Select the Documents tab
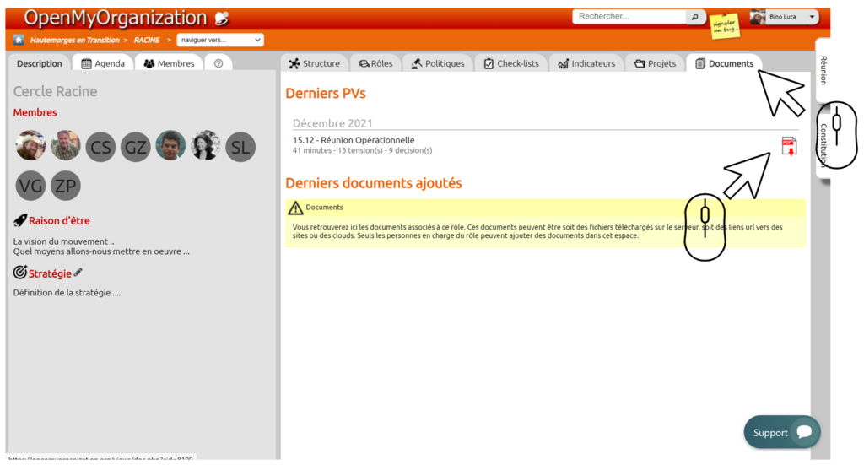This screenshot has width=864, height=465. pyautogui.click(x=724, y=63)
